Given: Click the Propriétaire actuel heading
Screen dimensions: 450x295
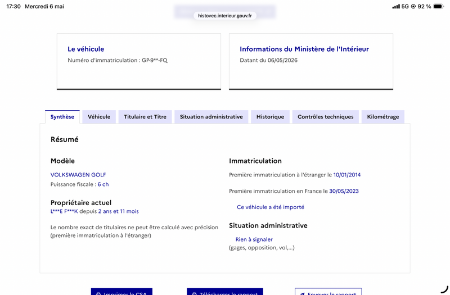Looking at the screenshot, I should pos(81,203).
